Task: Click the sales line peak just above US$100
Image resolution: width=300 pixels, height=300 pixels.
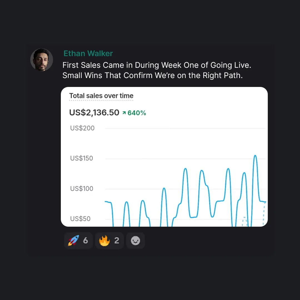Action: pyautogui.click(x=164, y=188)
